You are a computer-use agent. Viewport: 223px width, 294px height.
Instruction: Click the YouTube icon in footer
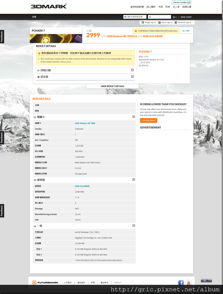189,283
